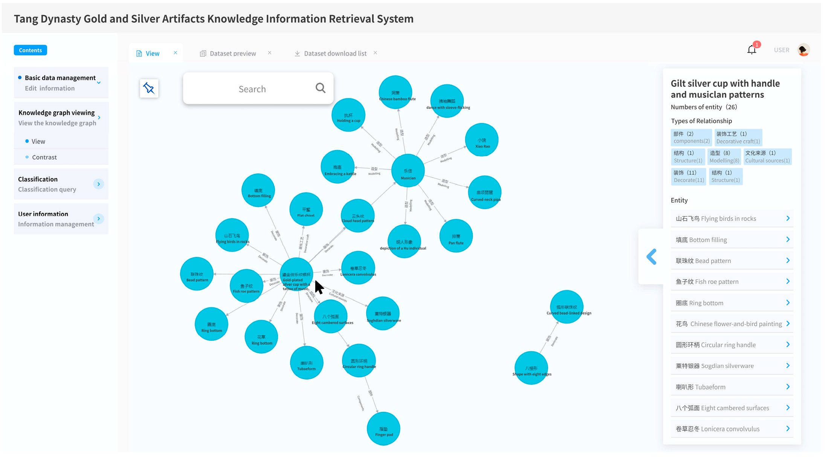Image resolution: width=825 pixels, height=457 pixels.
Task: Switch to Dataset preview tab
Action: (232, 53)
